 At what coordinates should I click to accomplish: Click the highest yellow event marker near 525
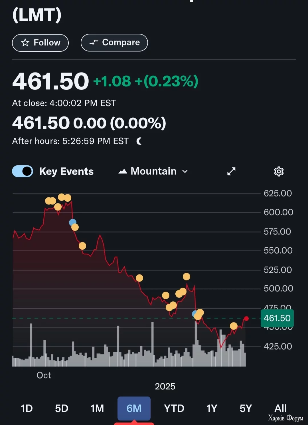click(187, 276)
